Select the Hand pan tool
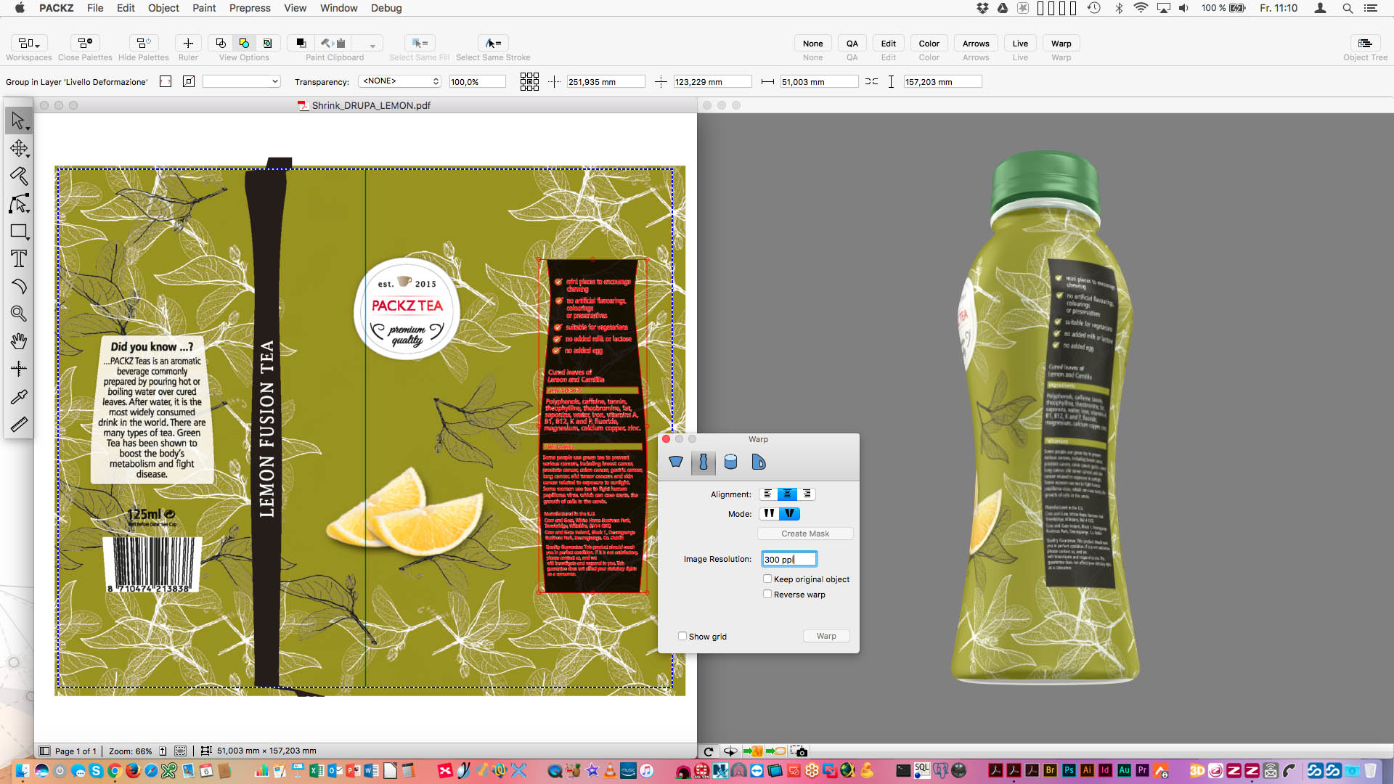Image resolution: width=1394 pixels, height=784 pixels. click(19, 341)
